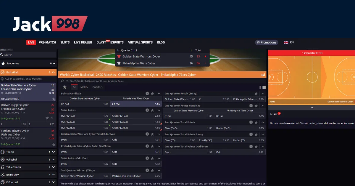Collapse the Points Handicap market
The height and width of the screenshot is (186, 355).
[x=159, y=94]
